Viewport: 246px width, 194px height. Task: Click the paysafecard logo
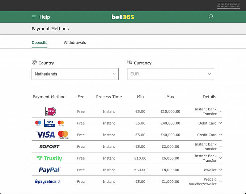pos(47,182)
